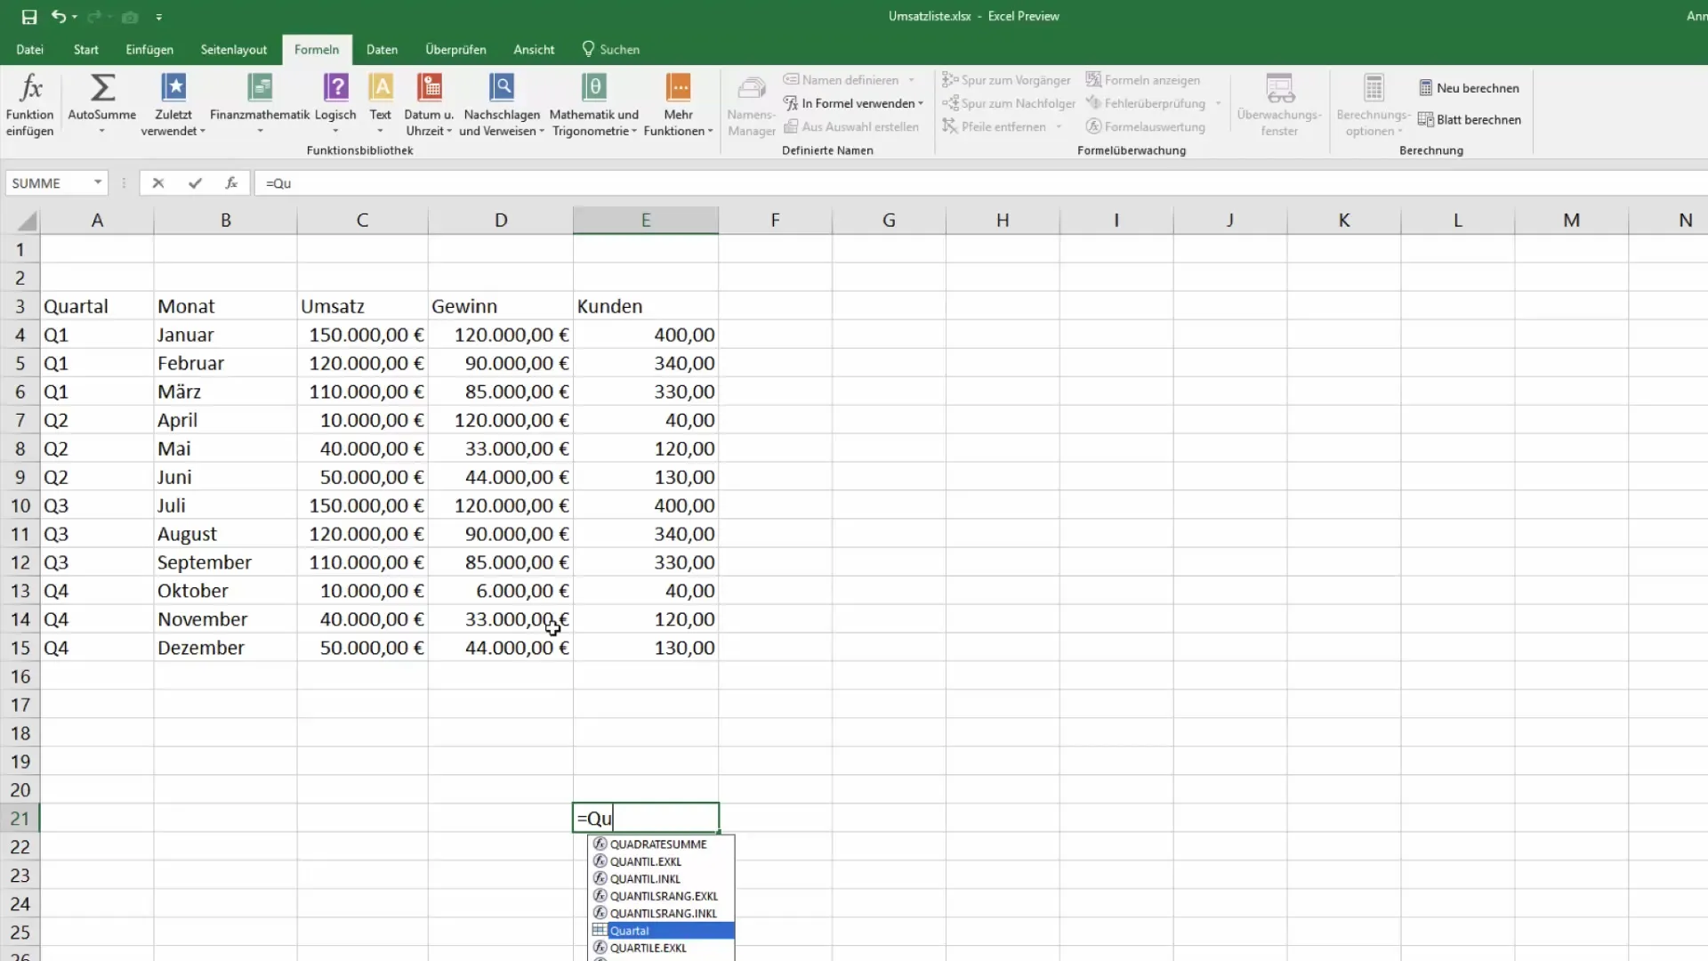
Task: Switch to the Ansicht tab
Action: pos(534,50)
